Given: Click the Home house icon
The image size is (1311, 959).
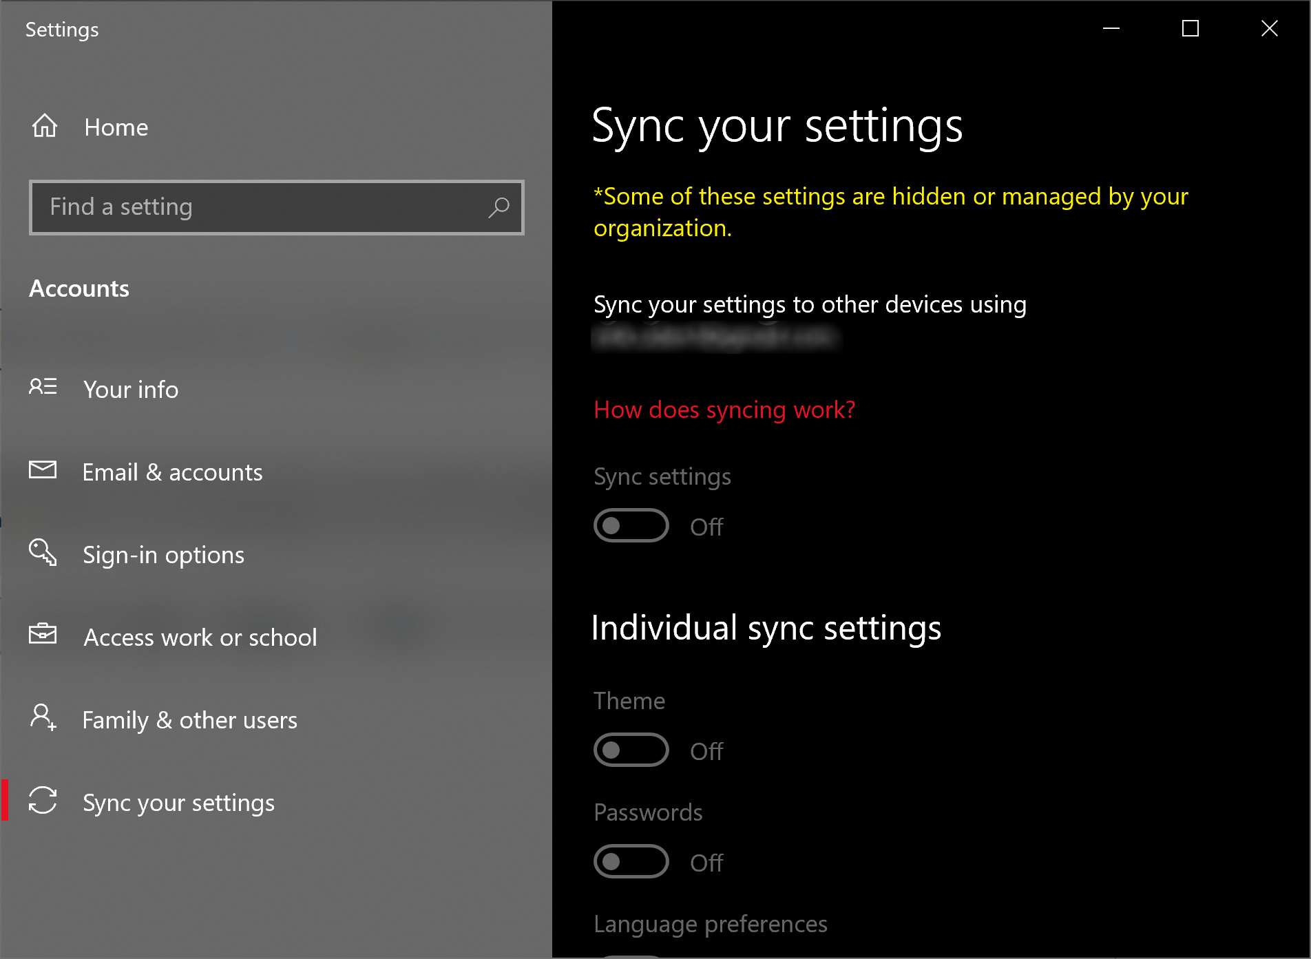Looking at the screenshot, I should (45, 126).
